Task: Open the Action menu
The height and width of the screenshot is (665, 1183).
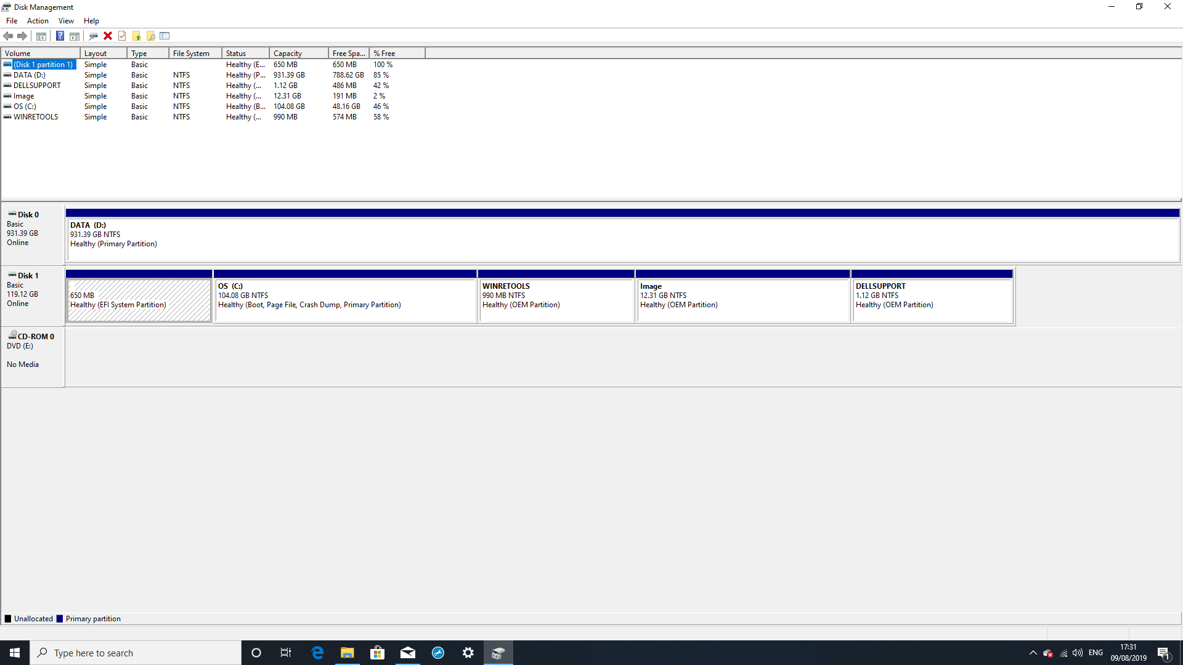Action: click(38, 21)
